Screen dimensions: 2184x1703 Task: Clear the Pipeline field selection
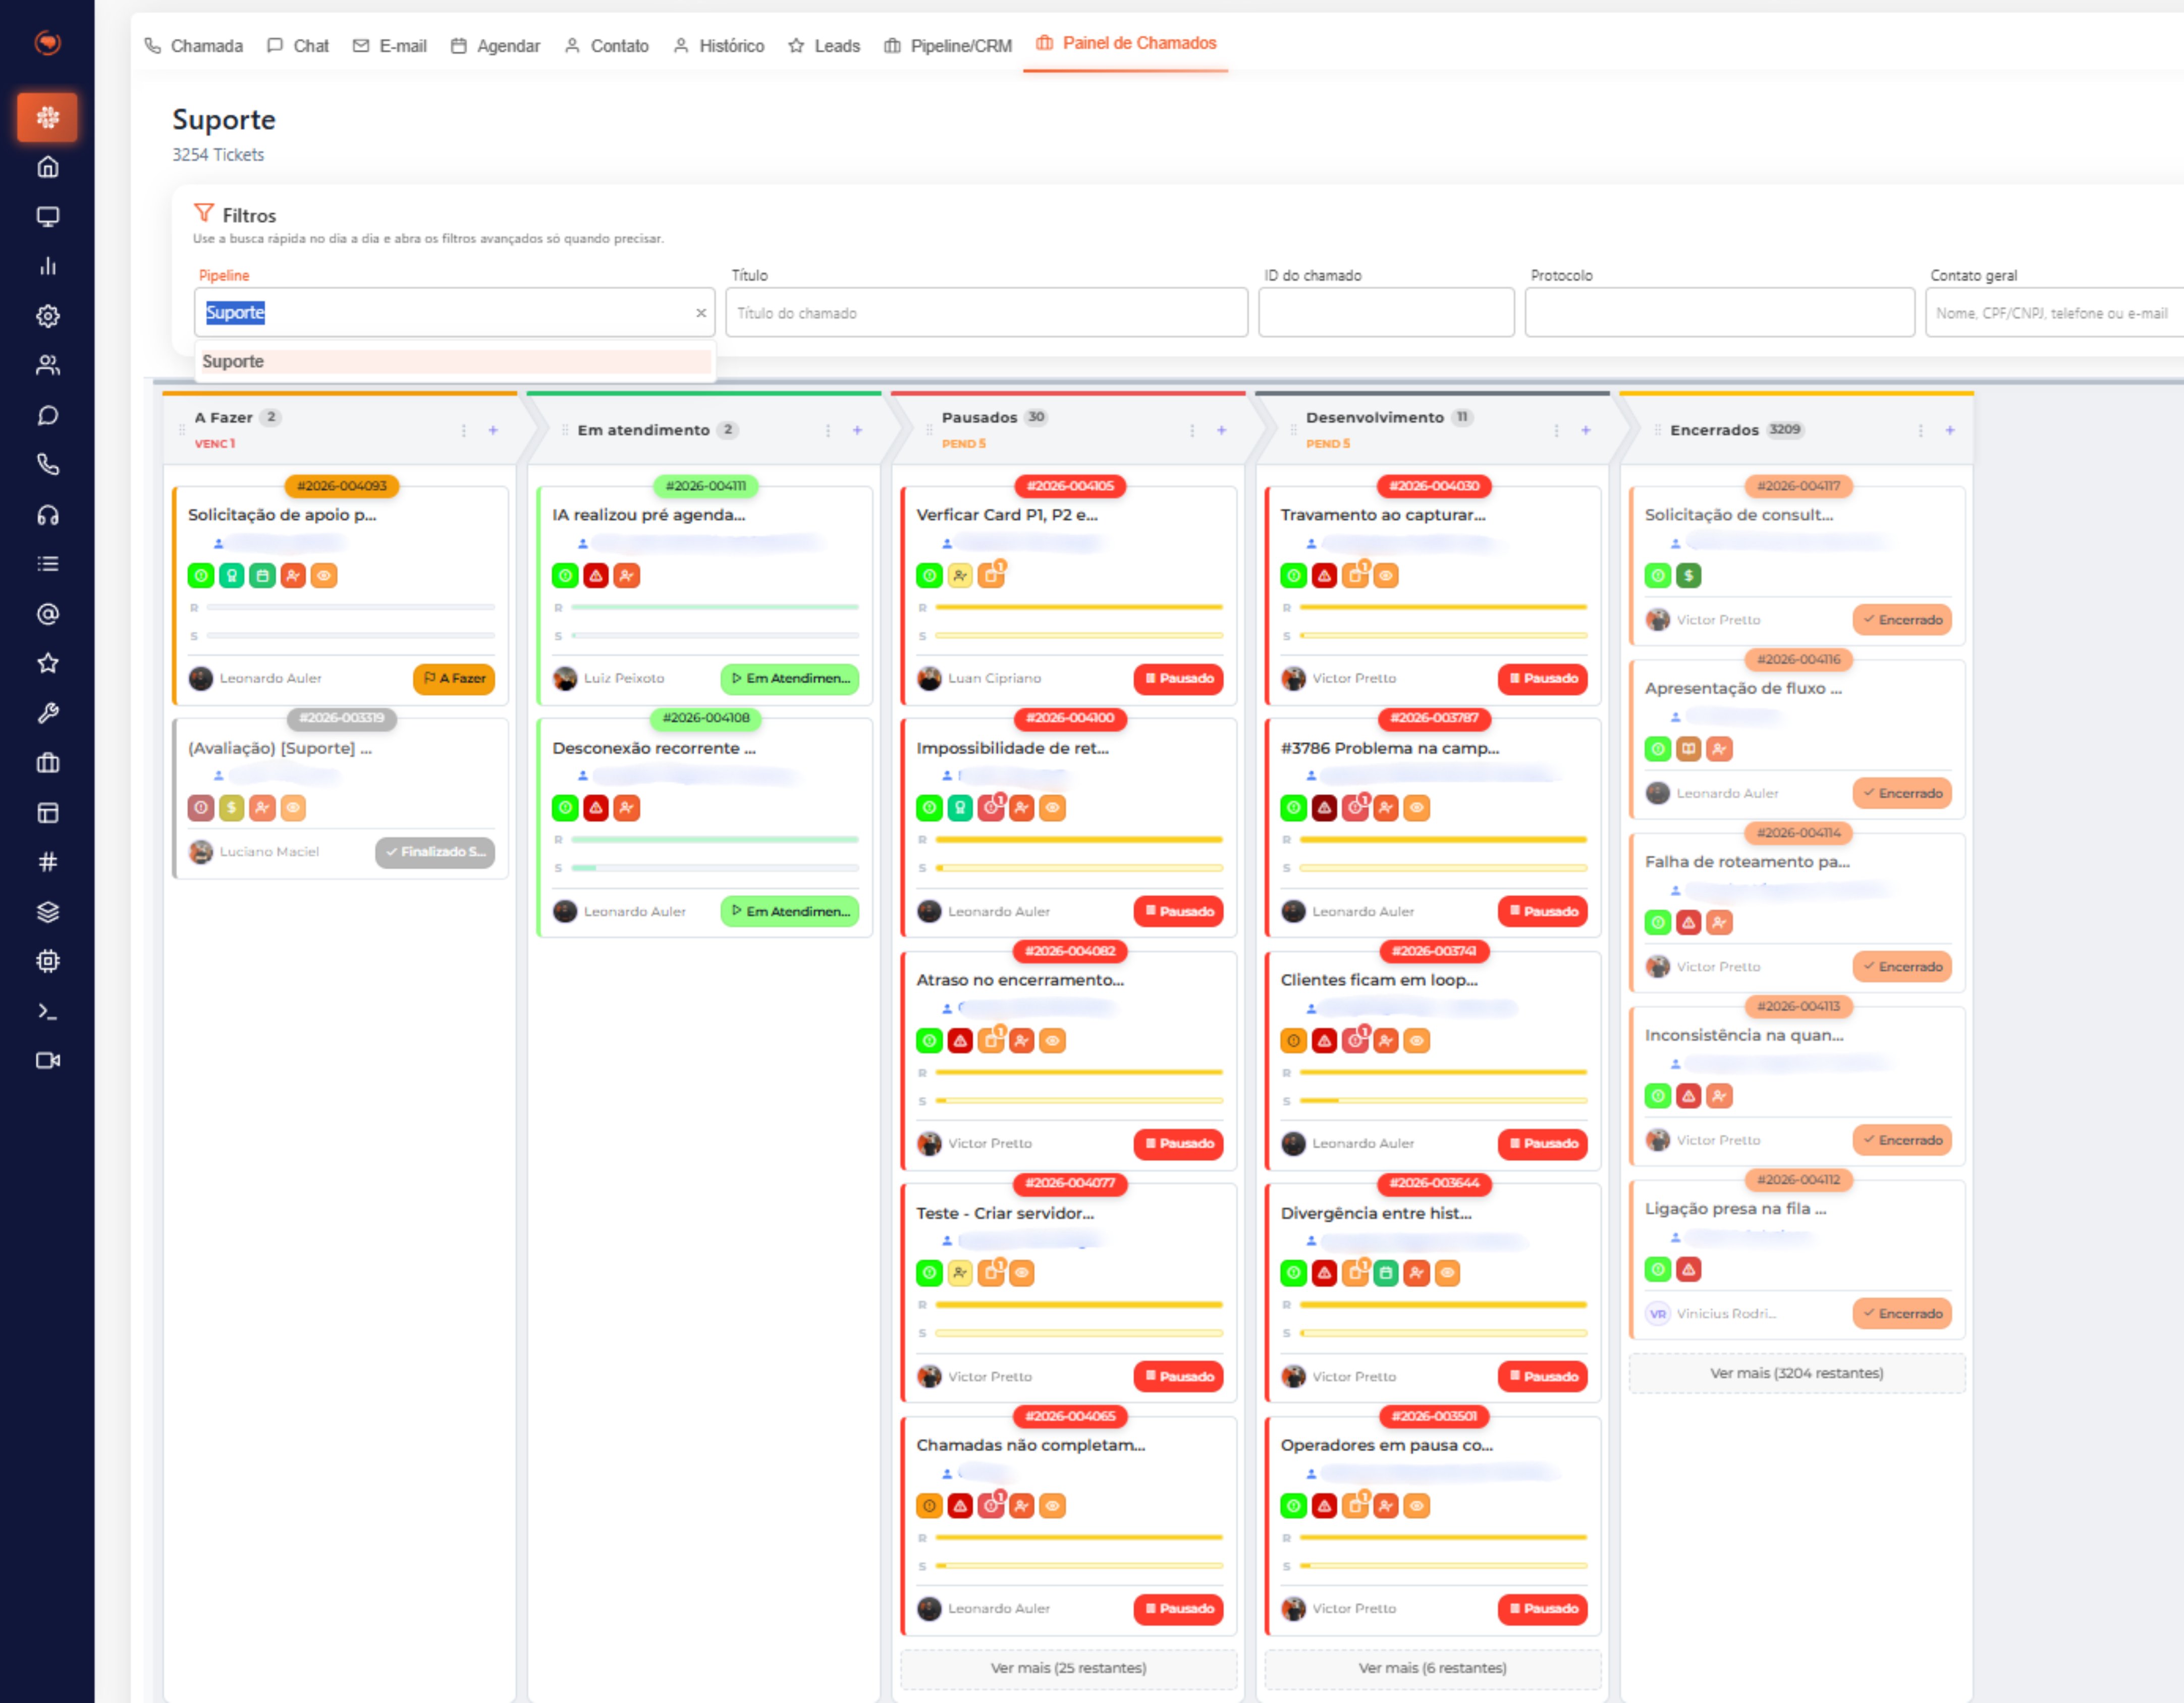(x=701, y=313)
